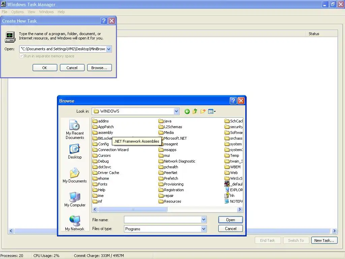Click the Browse... button
The image size is (345, 259).
pyautogui.click(x=99, y=68)
